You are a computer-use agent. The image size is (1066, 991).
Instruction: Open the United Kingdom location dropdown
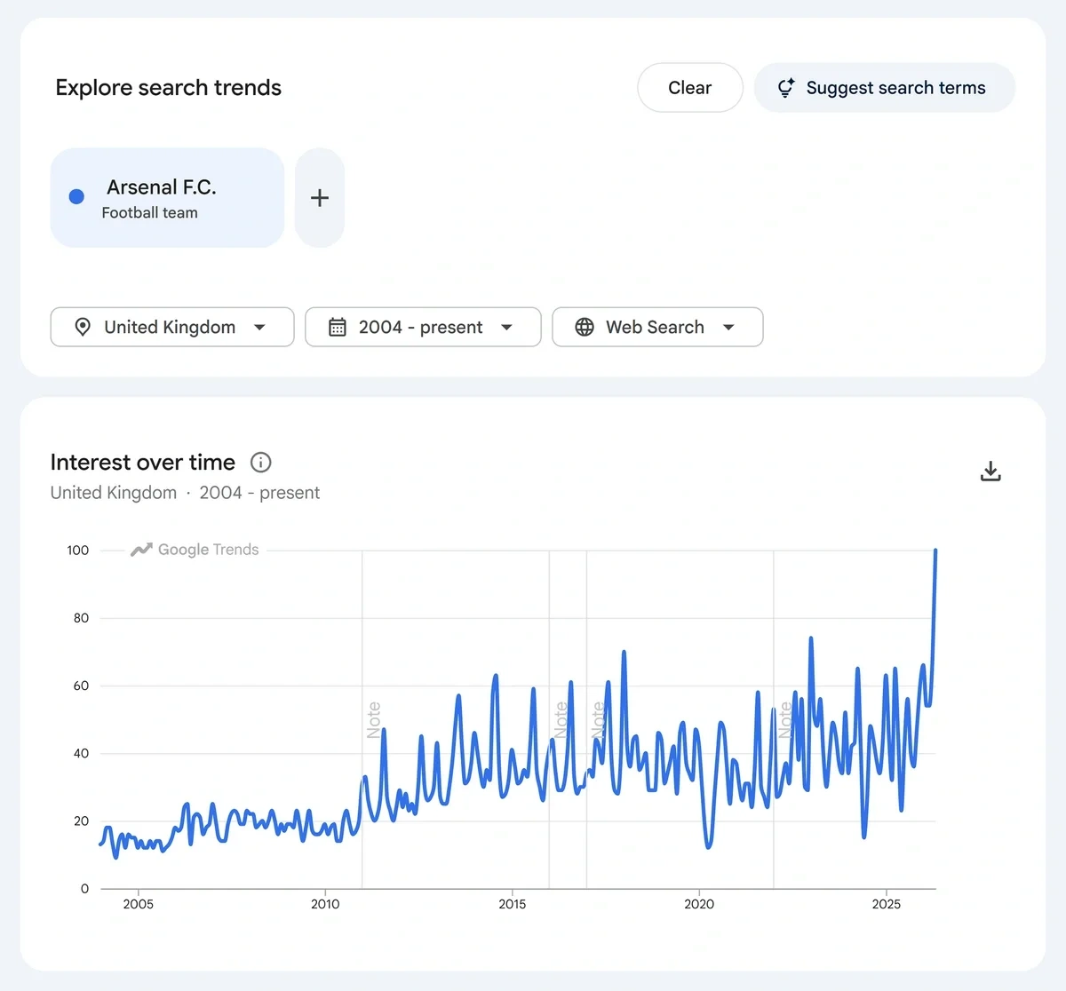click(172, 327)
